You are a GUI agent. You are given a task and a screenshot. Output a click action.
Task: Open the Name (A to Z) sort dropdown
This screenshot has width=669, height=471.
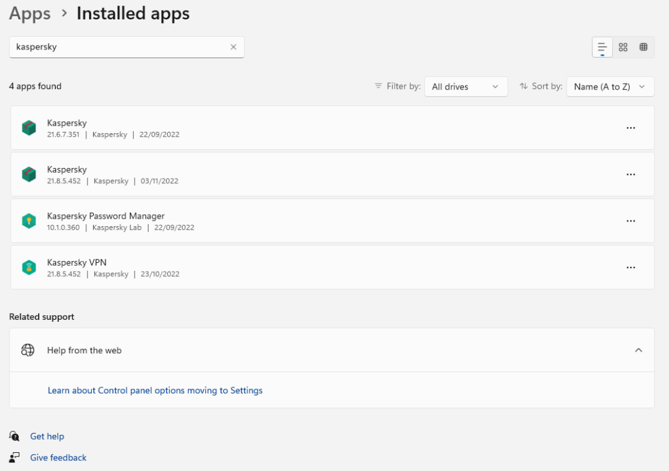(610, 86)
